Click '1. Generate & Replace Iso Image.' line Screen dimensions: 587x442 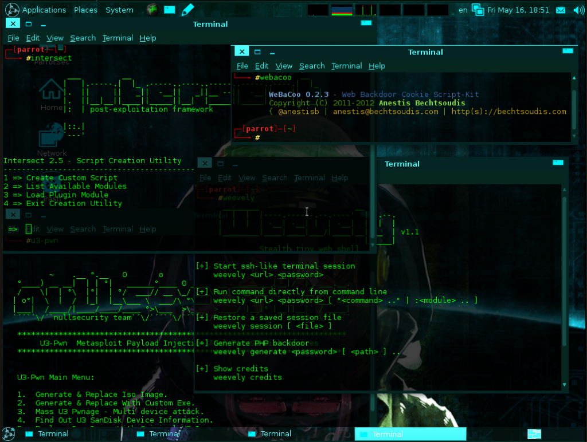point(92,394)
